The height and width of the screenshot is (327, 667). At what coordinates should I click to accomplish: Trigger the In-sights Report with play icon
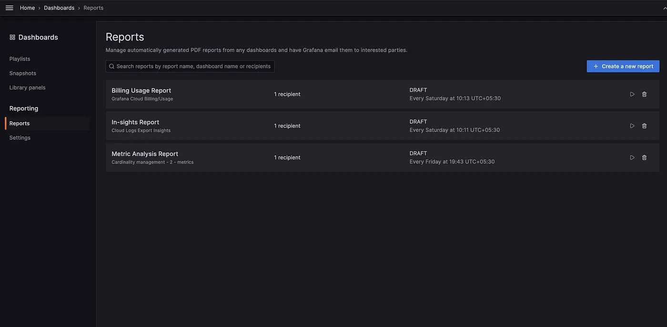pyautogui.click(x=632, y=125)
